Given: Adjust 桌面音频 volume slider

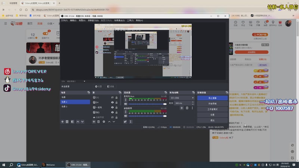Looking at the screenshot, I should click(x=147, y=116).
